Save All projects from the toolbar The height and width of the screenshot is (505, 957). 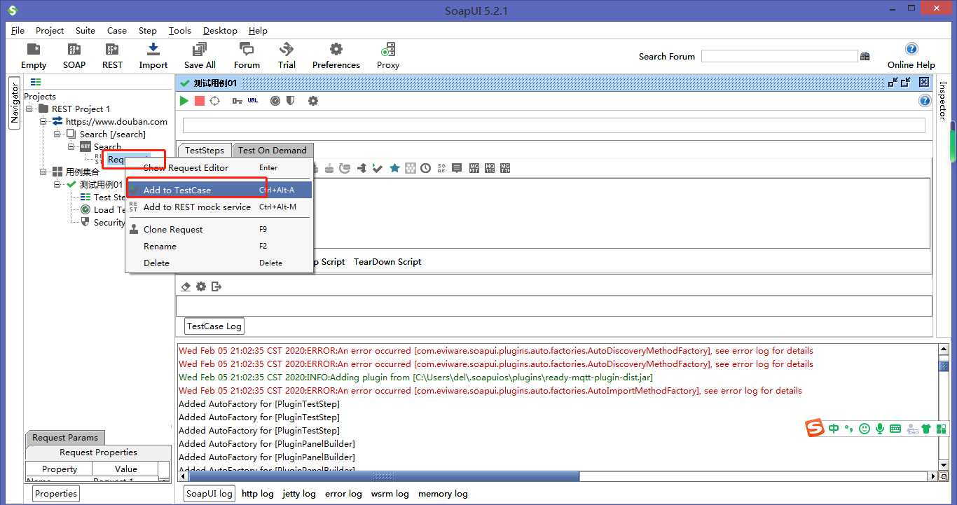[x=200, y=56]
